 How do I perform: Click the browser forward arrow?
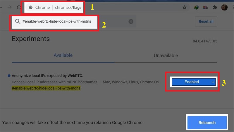click(x=10, y=7)
